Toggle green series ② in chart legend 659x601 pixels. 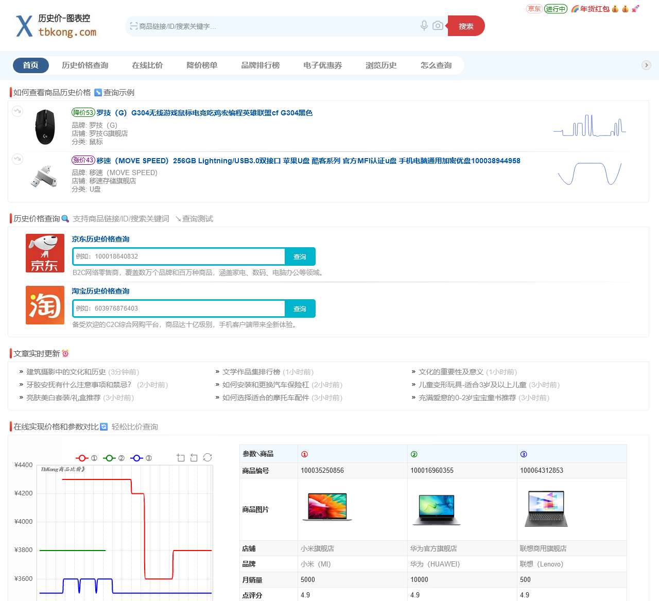(x=114, y=458)
